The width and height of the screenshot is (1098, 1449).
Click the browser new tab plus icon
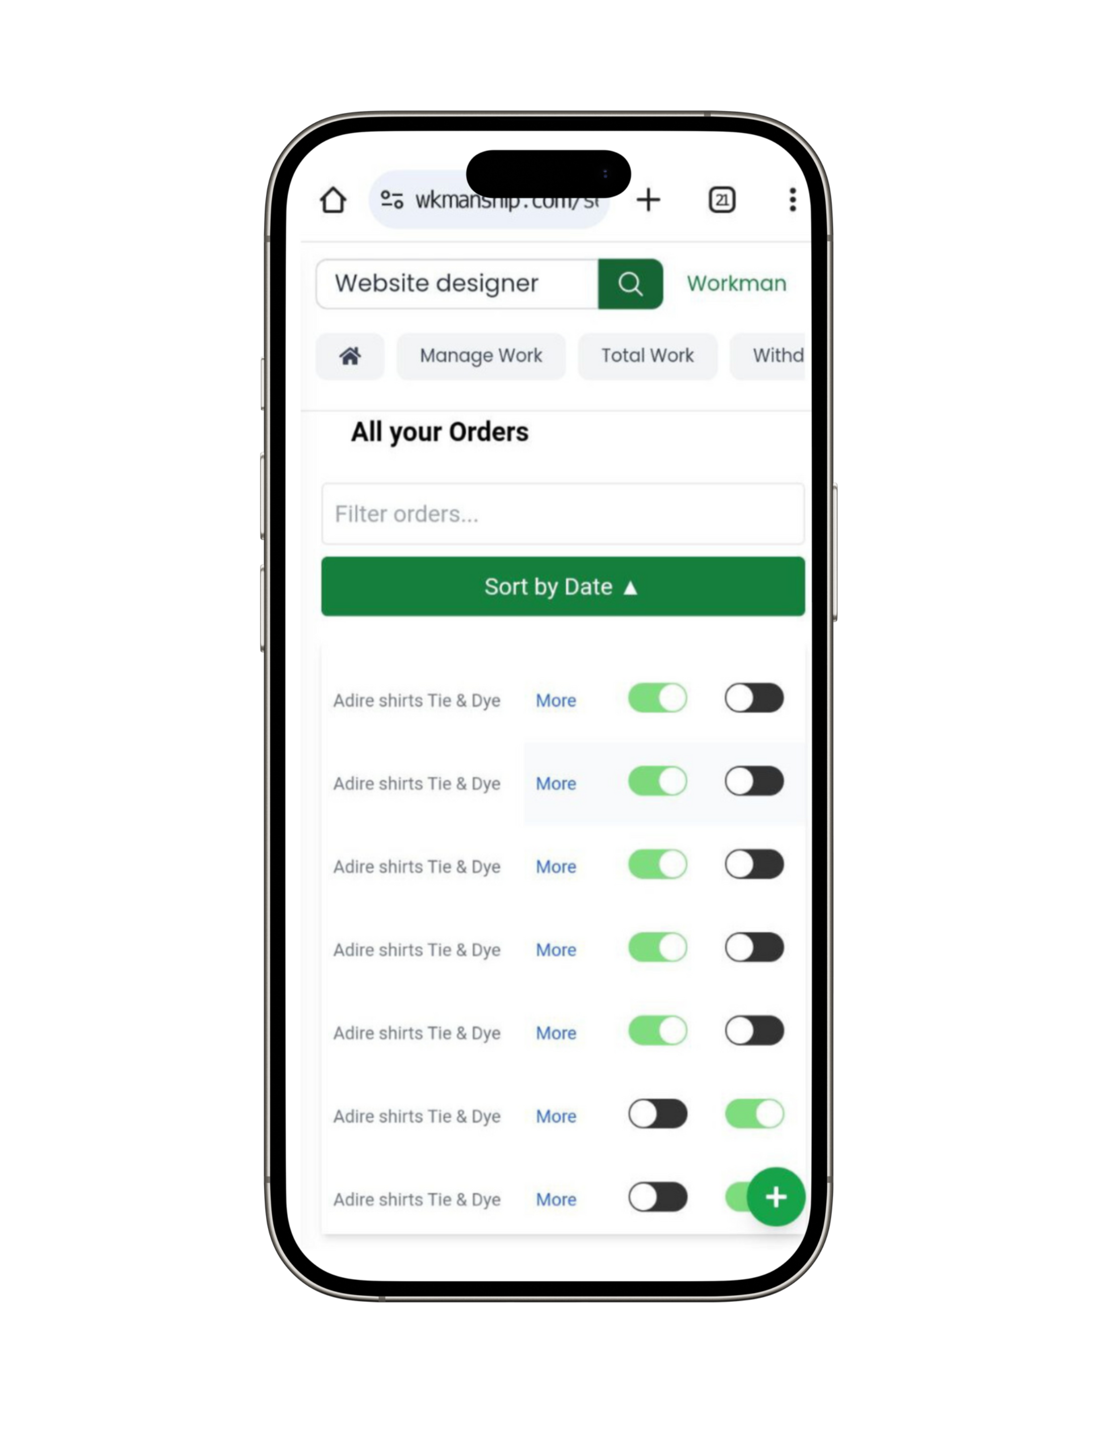point(648,199)
